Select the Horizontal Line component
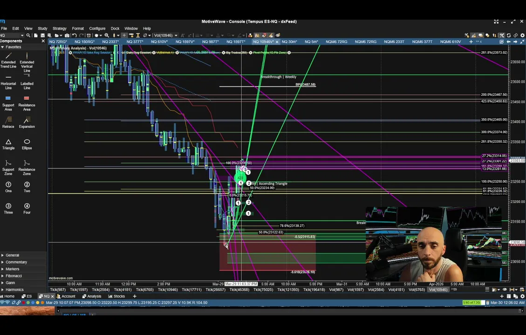526x335 pixels. tap(8, 82)
